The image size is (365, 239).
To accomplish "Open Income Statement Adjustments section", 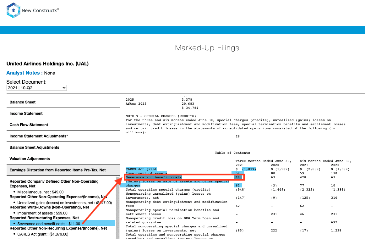I will point(63,136).
